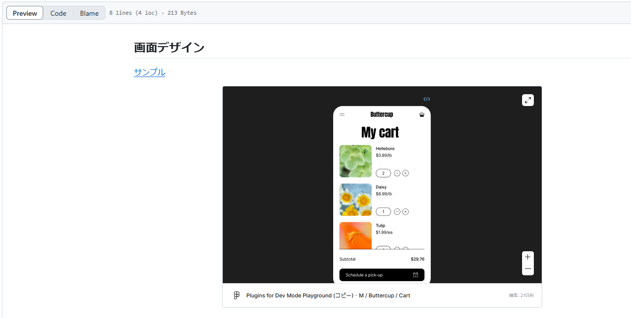
Task: Expand the Figma embed to fullscreen
Action: pos(527,100)
